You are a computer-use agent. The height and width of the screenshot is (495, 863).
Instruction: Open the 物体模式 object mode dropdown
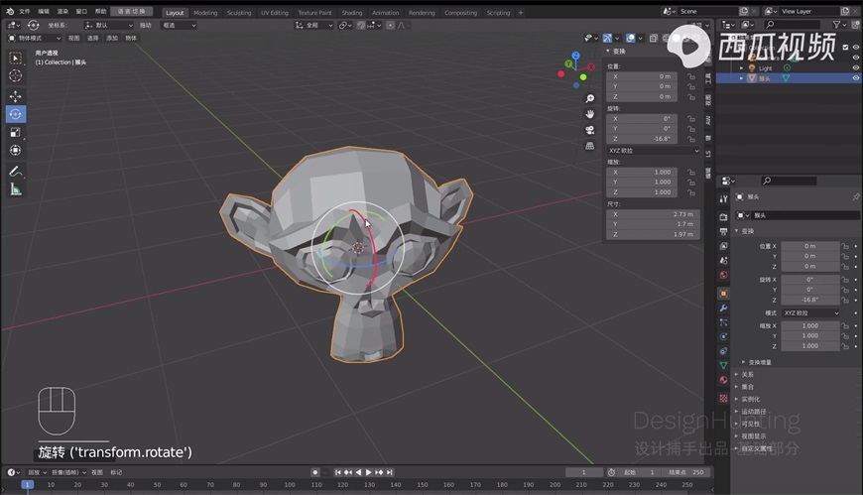(x=34, y=38)
